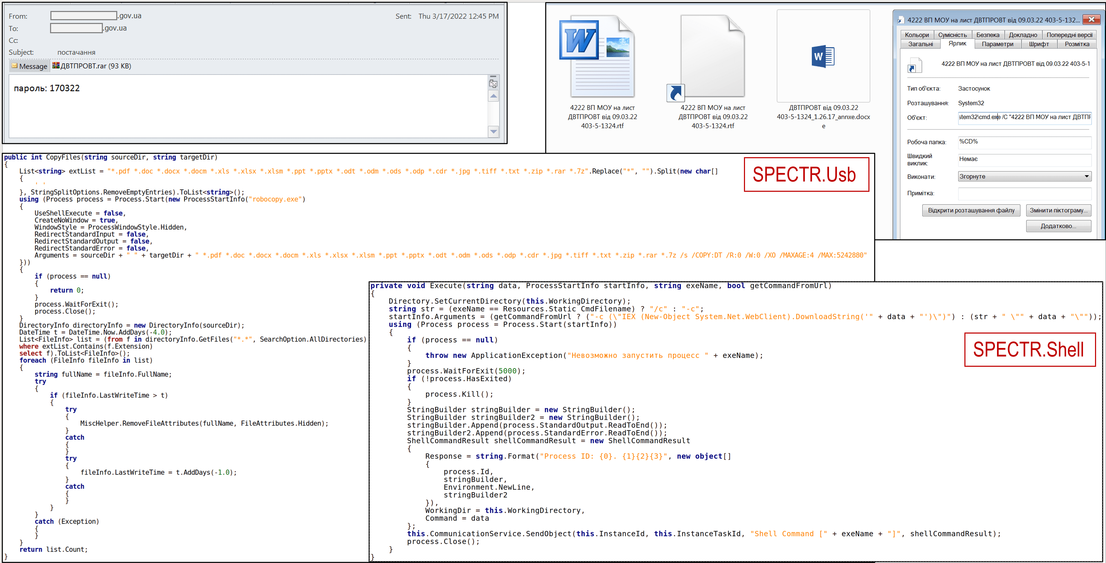Click the ДВТПРОВТ.rar attachment icon
Image resolution: width=1106 pixels, height=563 pixels.
(x=56, y=66)
